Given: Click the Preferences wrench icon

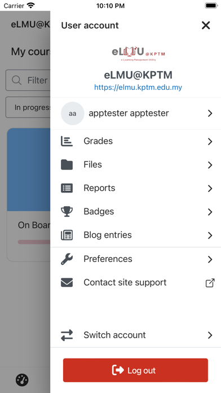Looking at the screenshot, I should [x=67, y=259].
